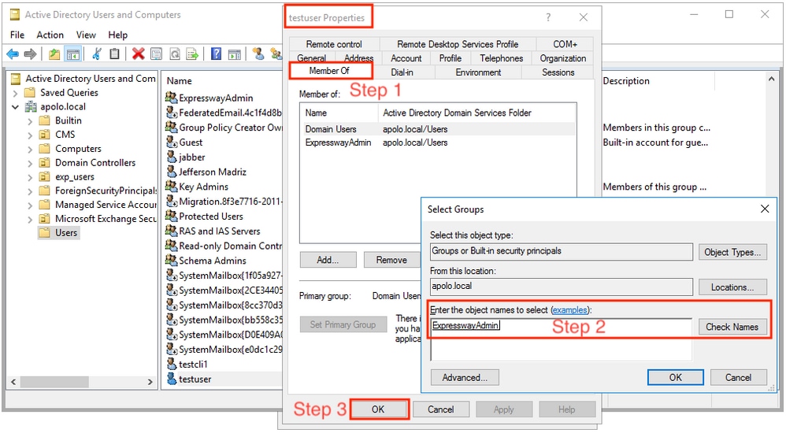Switch to the Organization tab

pyautogui.click(x=563, y=58)
